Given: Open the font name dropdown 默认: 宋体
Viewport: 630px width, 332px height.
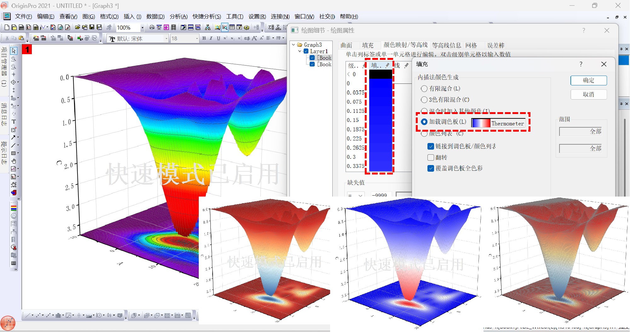Looking at the screenshot, I should coord(166,38).
